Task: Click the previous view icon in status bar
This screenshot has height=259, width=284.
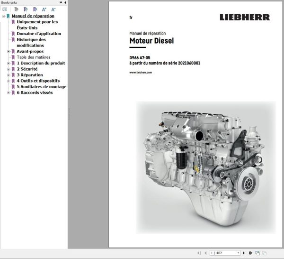Action: [x=257, y=253]
